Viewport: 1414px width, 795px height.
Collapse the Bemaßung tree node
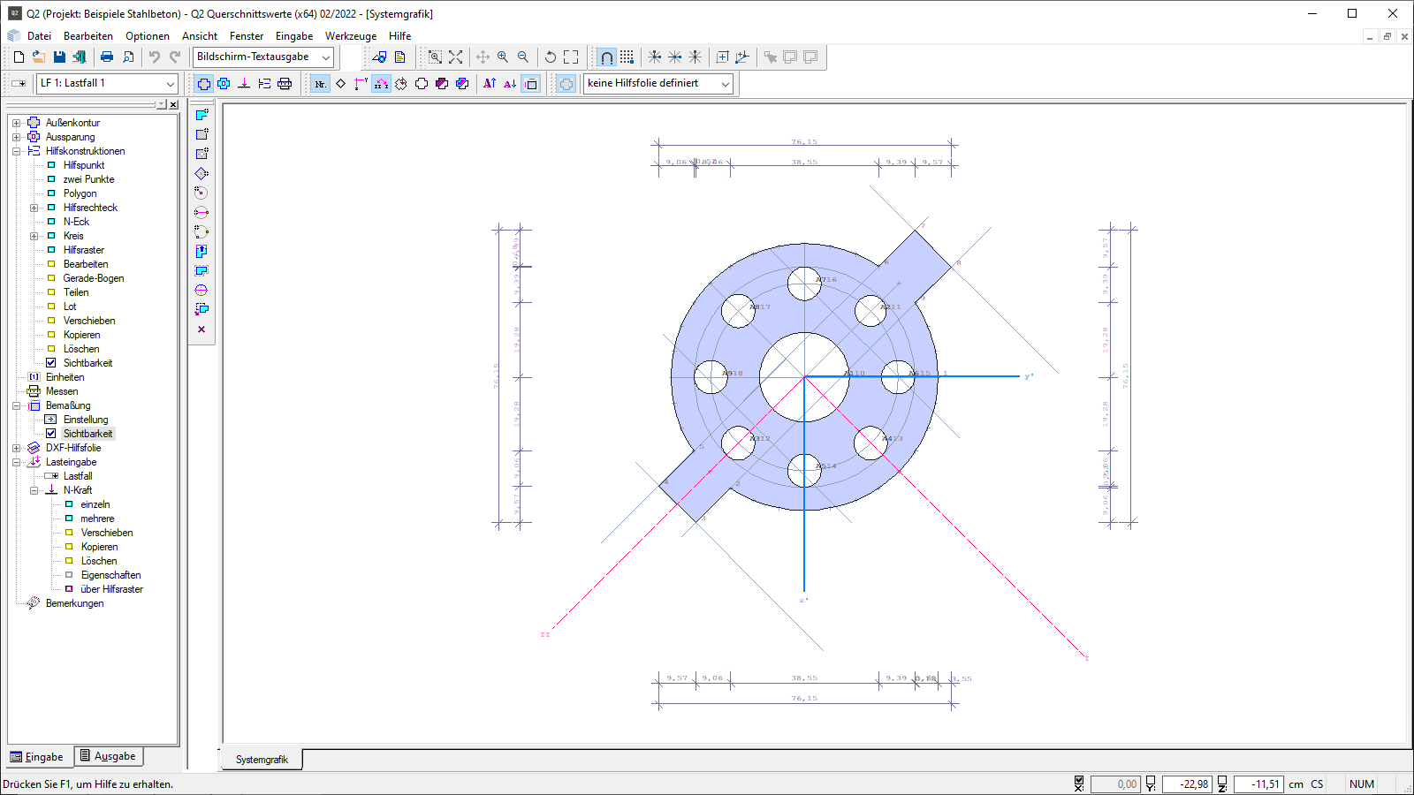click(16, 405)
